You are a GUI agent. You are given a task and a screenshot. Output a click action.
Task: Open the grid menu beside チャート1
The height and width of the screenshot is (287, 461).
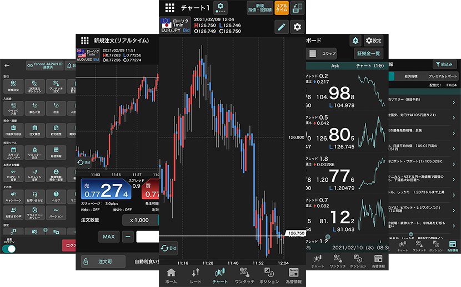[x=170, y=8]
